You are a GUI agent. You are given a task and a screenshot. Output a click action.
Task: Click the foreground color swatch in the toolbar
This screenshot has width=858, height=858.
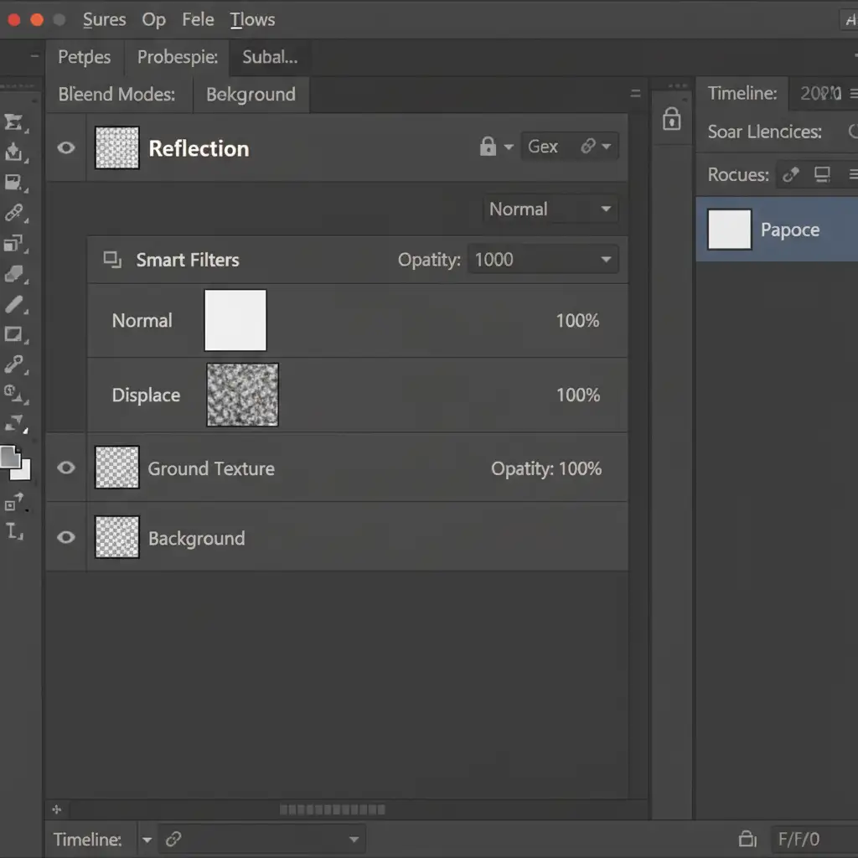tap(10, 457)
